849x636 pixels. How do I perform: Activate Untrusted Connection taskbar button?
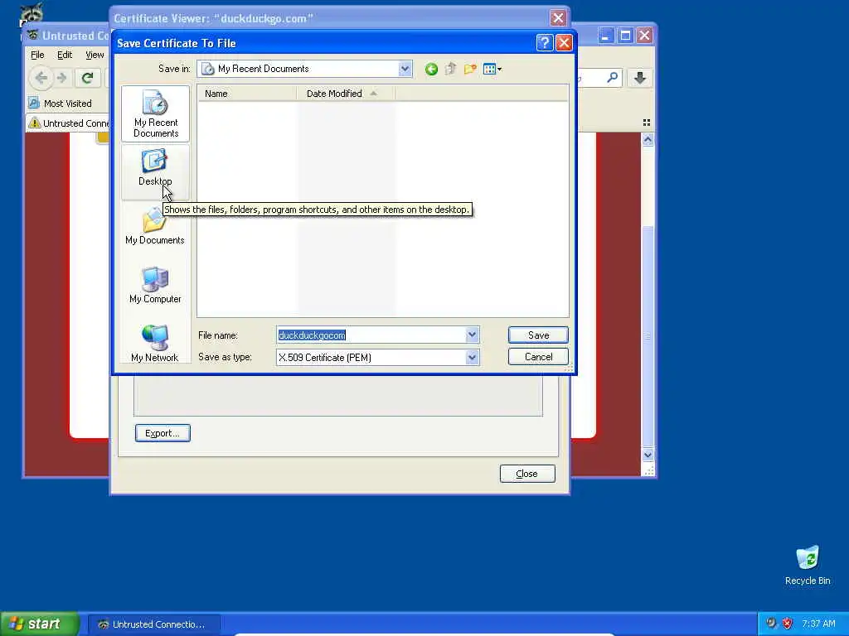(154, 624)
